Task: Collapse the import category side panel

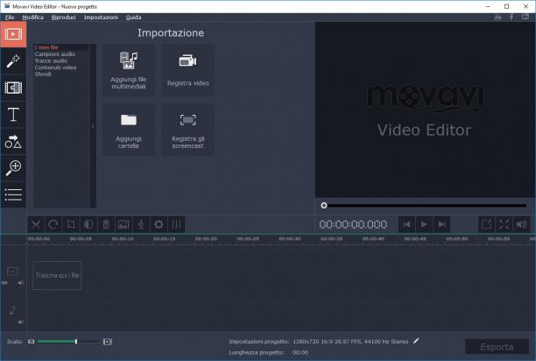Action: tap(93, 126)
